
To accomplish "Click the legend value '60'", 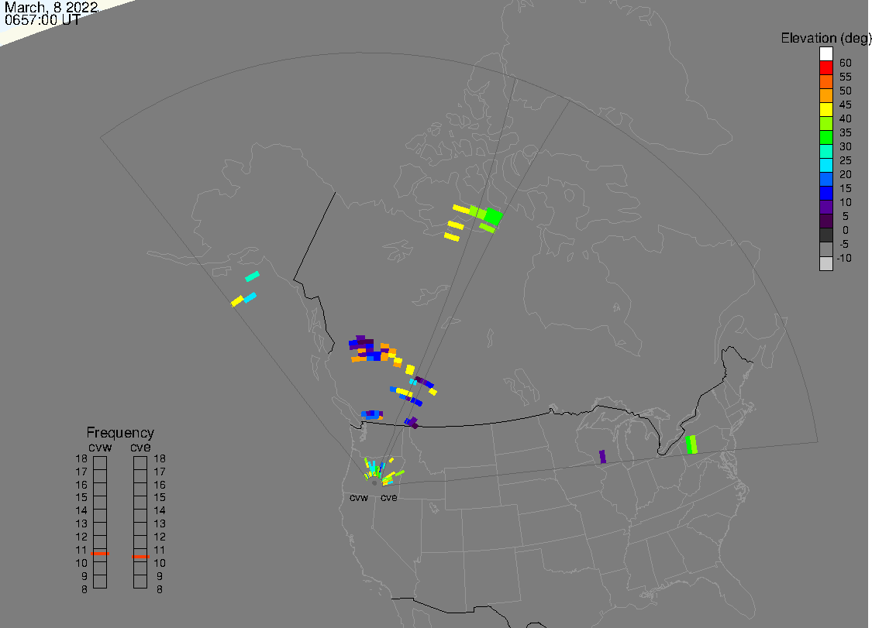I will (x=846, y=63).
